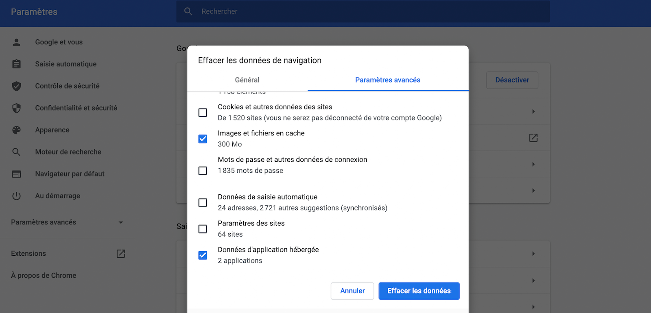Uncheck Images et fichiers en cache
651x313 pixels.
203,139
